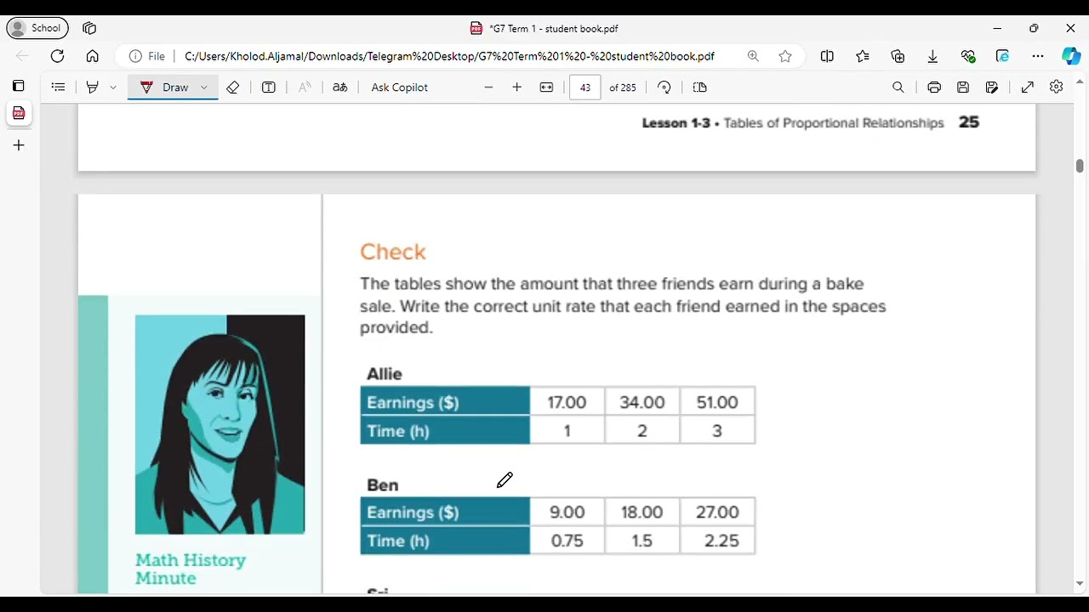
Task: Add a new tab with plus
Action: (x=19, y=145)
